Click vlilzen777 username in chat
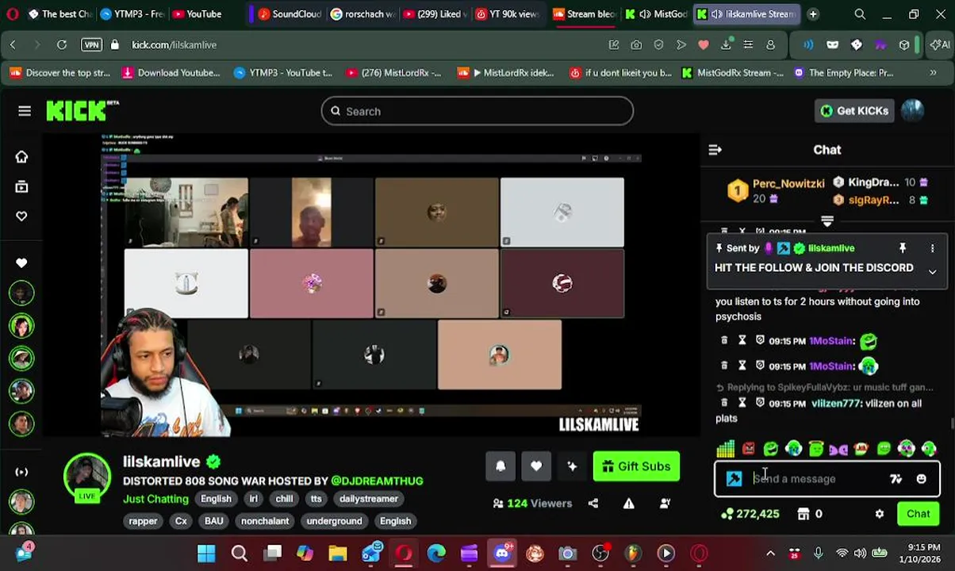The width and height of the screenshot is (955, 571). pyautogui.click(x=836, y=404)
